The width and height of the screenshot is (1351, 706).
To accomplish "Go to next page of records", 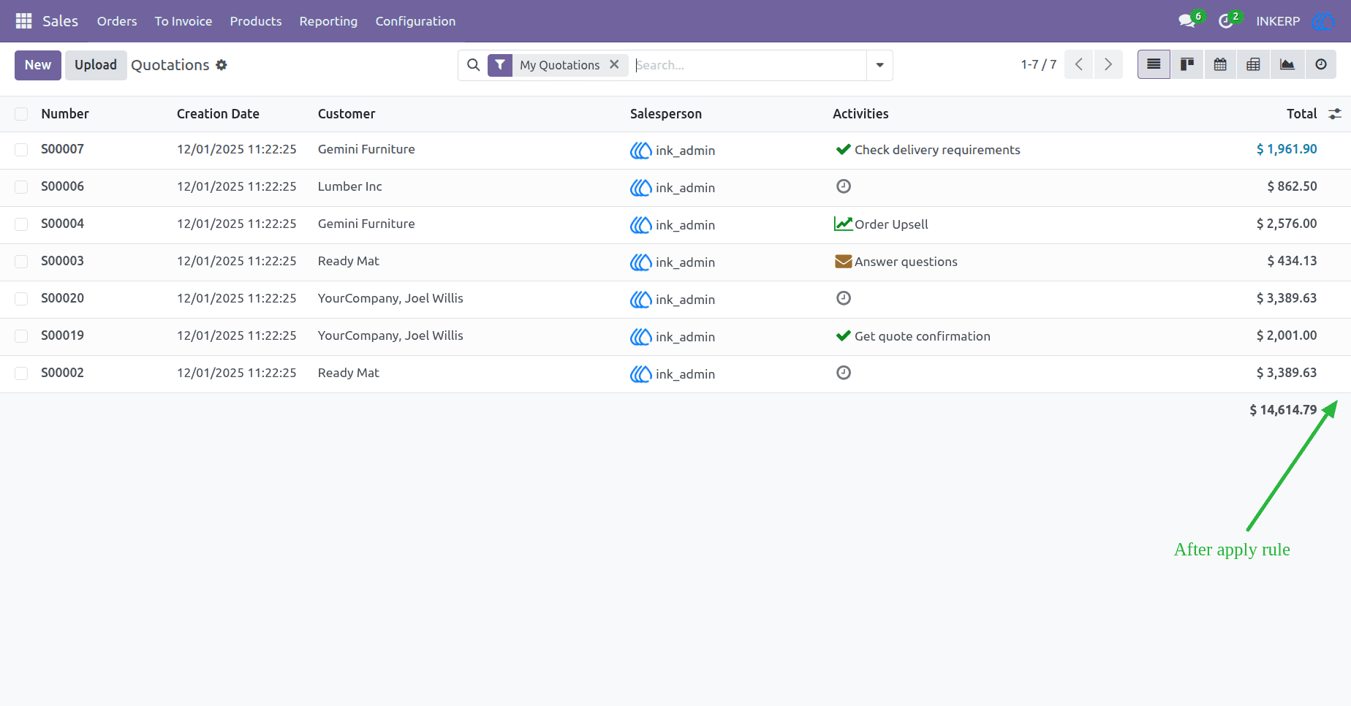I will pos(1108,65).
